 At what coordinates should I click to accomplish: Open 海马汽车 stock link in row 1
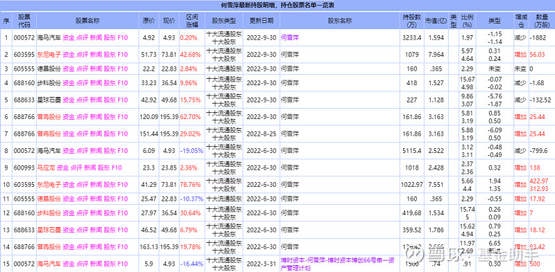click(x=49, y=38)
